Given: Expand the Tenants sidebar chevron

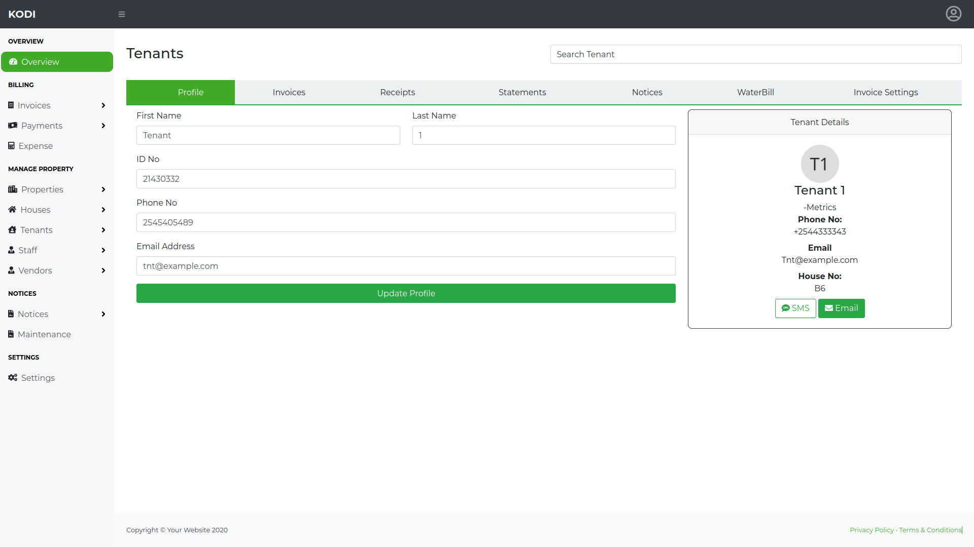Looking at the screenshot, I should [103, 230].
